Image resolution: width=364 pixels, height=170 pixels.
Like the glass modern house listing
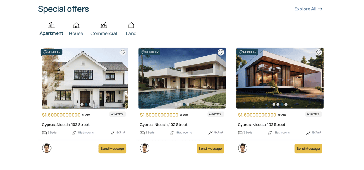point(319,53)
